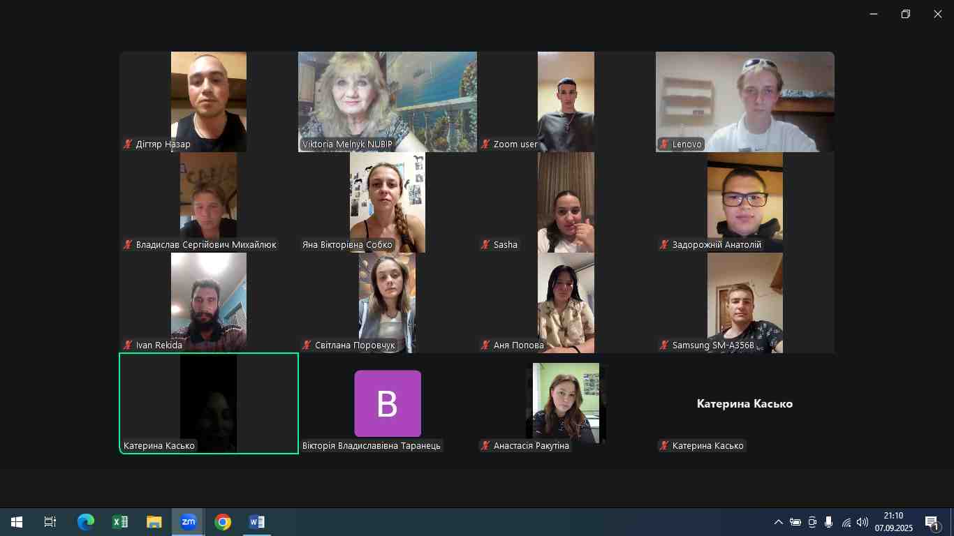The image size is (954, 536).
Task: Open Excel from the taskbar
Action: point(120,522)
